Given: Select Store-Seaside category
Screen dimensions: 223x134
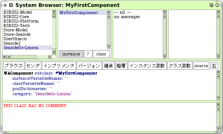Looking at the screenshot, I should (x=17, y=34).
